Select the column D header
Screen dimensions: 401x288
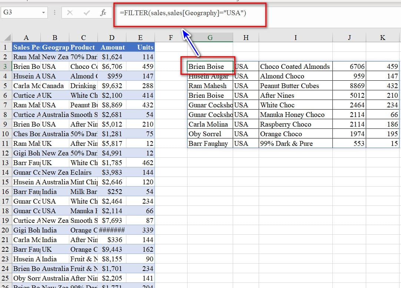point(112,37)
